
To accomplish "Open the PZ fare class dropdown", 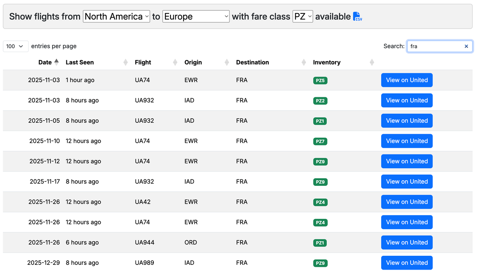I will coord(302,16).
